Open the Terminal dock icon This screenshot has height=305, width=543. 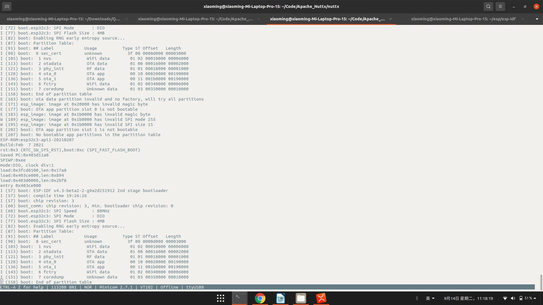point(240,298)
